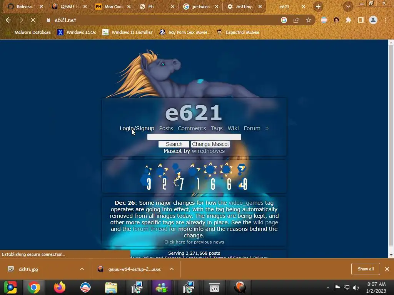Open the tab search dropdown

coord(348,7)
